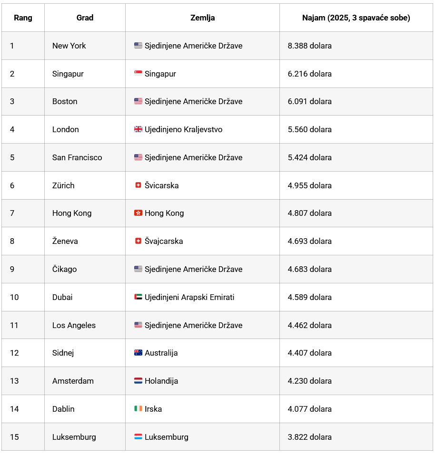This screenshot has width=436, height=455.
Task: Click the US flag in the Los Angeles row
Action: click(x=138, y=325)
